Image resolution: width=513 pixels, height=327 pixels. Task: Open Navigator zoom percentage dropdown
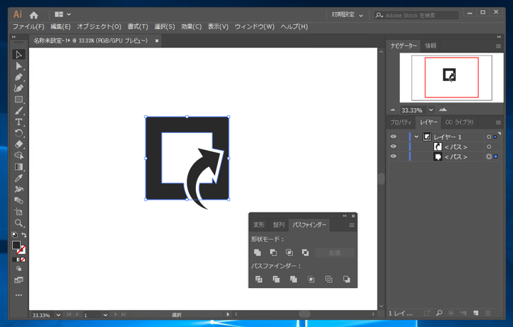click(x=431, y=110)
